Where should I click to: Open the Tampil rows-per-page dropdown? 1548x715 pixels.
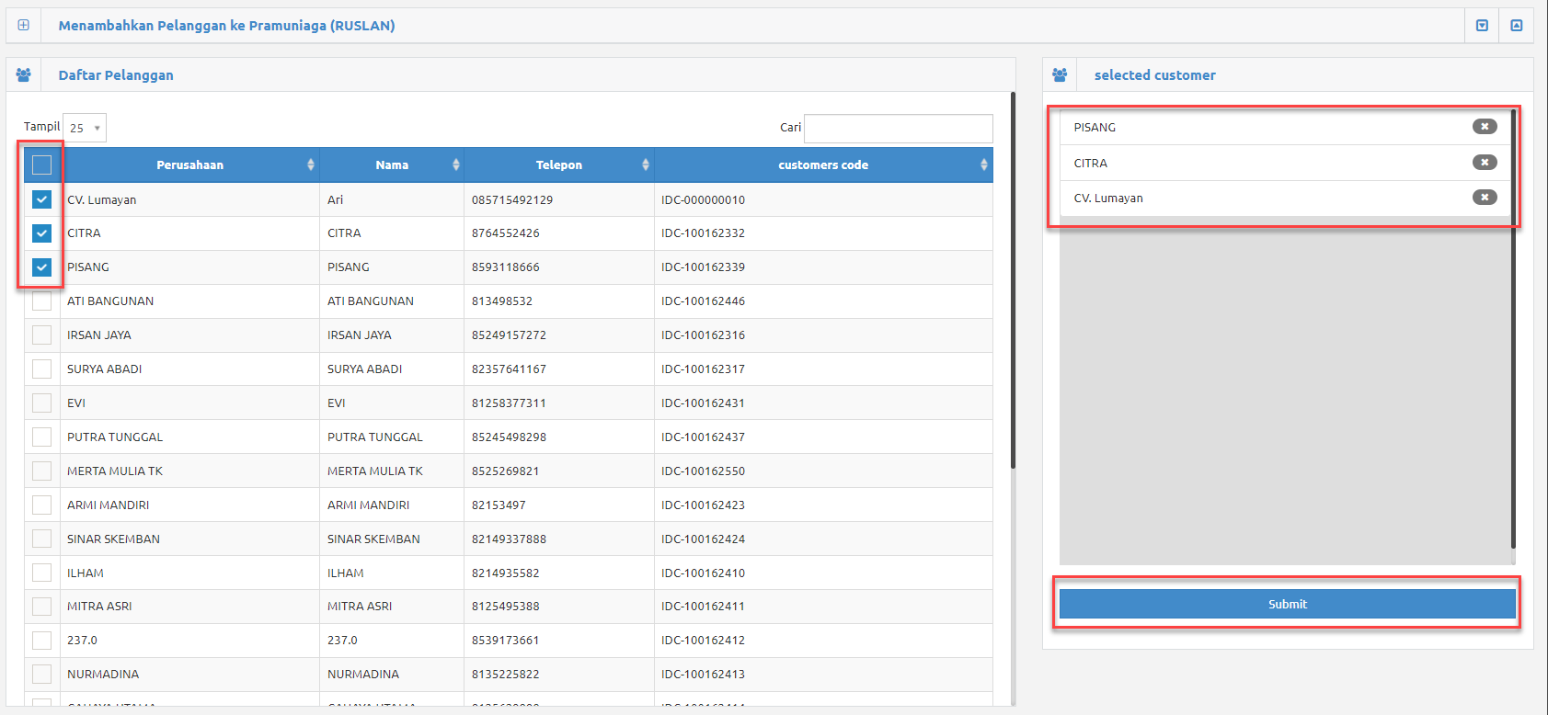pyautogui.click(x=85, y=128)
